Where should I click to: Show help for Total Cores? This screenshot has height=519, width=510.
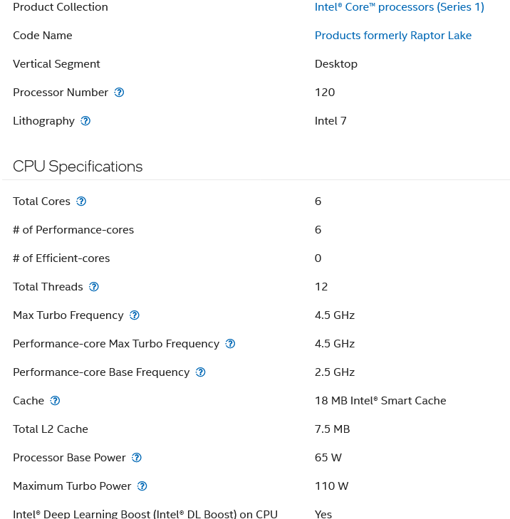81,201
